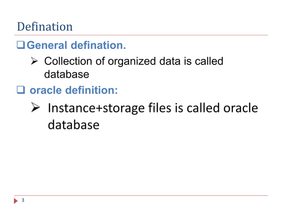The image size is (282, 211).
Task: Click the red line under the title
Action: coord(141,35)
